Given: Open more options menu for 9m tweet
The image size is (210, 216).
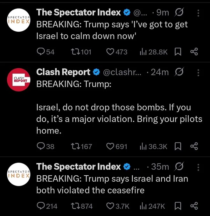Looking at the screenshot, I should [x=198, y=13].
